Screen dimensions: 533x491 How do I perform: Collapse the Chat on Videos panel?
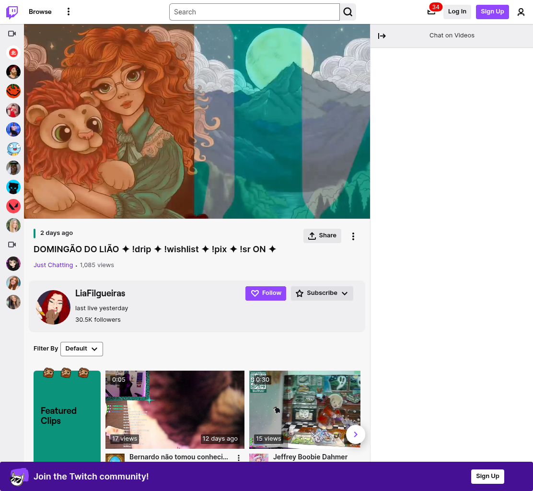point(382,35)
